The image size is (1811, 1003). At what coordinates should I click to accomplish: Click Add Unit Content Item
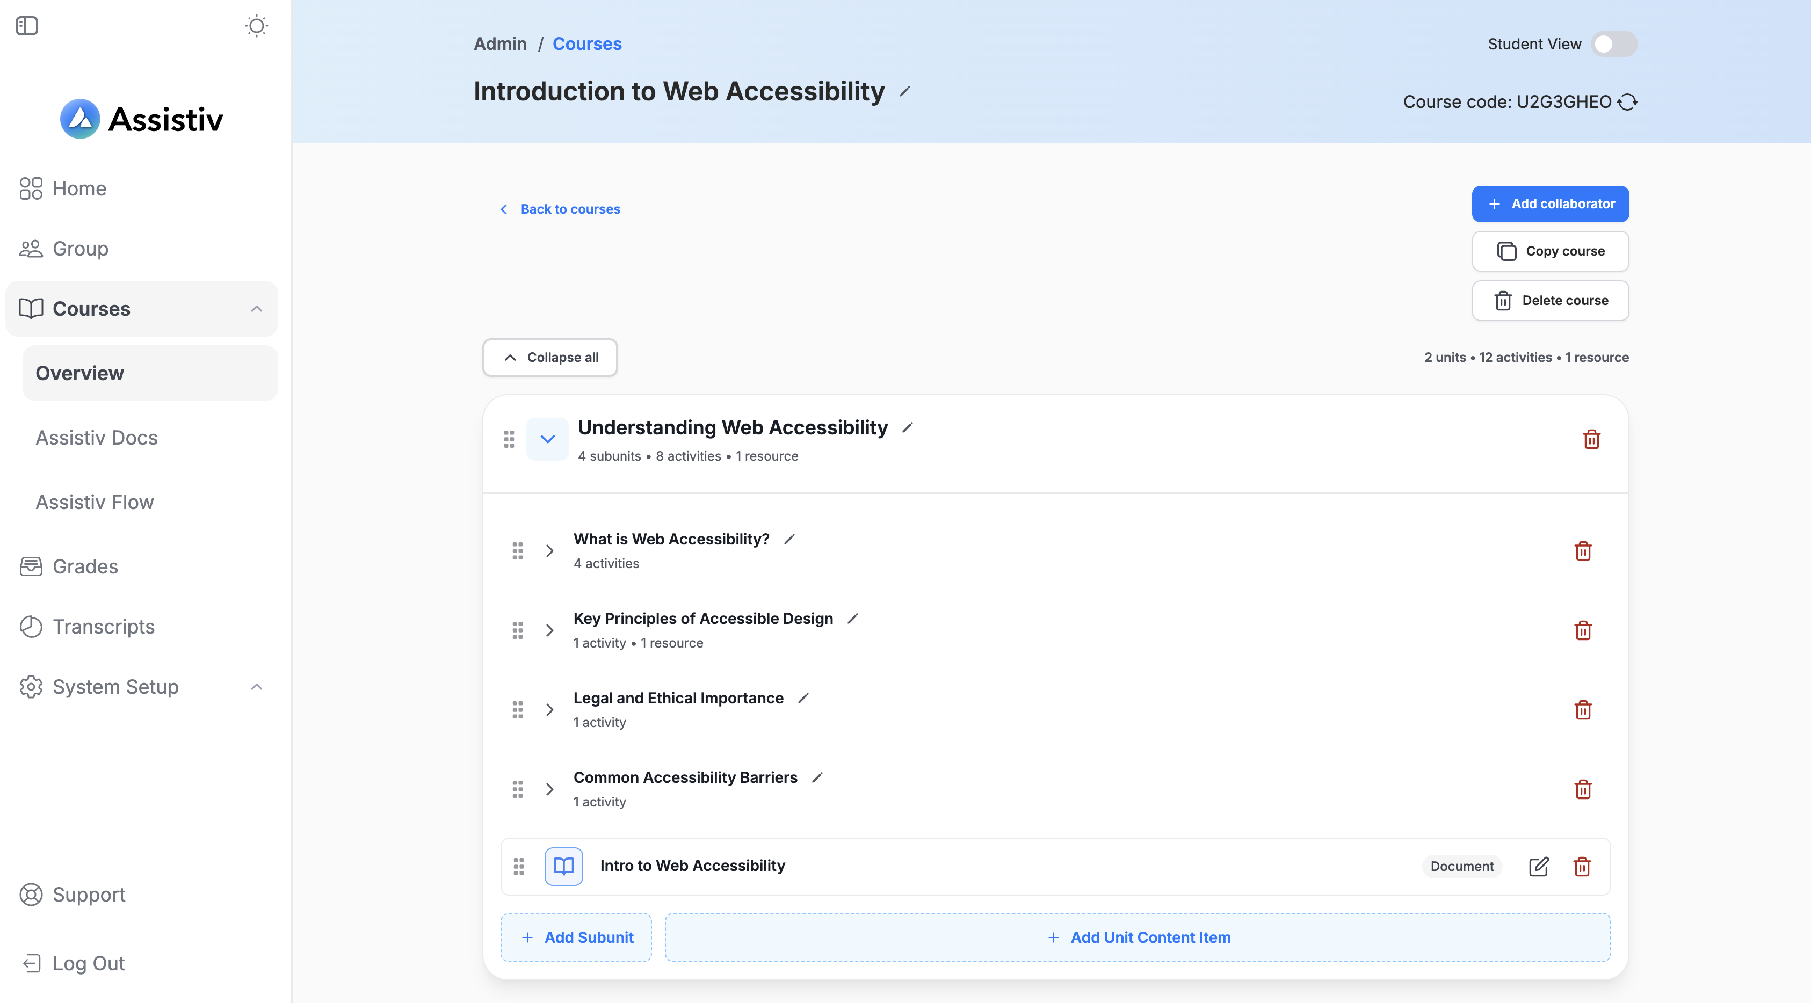click(1137, 937)
